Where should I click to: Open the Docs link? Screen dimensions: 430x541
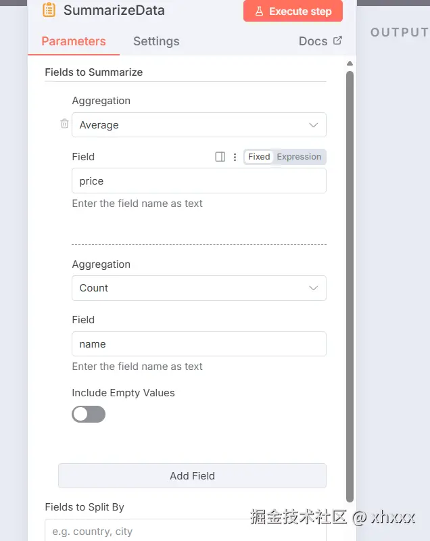313,41
